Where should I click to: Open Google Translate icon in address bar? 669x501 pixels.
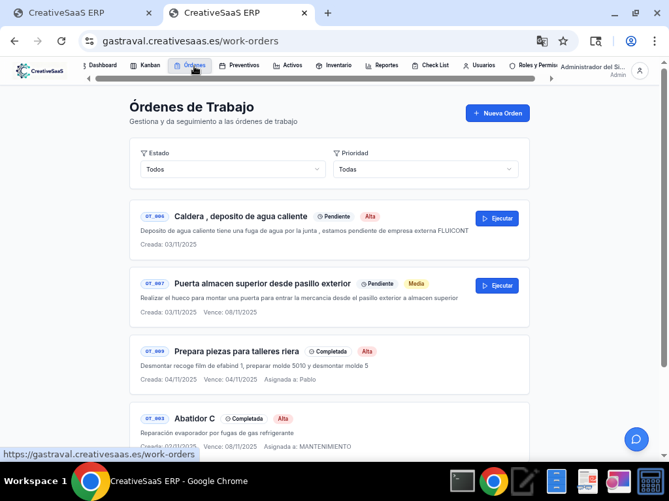(x=542, y=40)
